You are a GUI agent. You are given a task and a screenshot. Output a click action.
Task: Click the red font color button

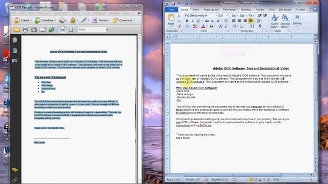203,26
